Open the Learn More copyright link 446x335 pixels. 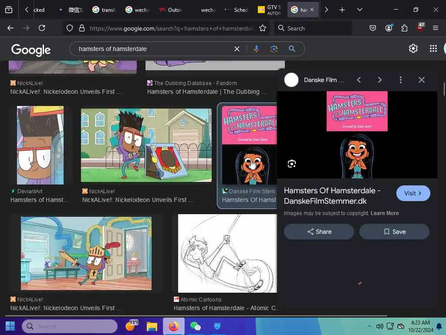pyautogui.click(x=385, y=213)
